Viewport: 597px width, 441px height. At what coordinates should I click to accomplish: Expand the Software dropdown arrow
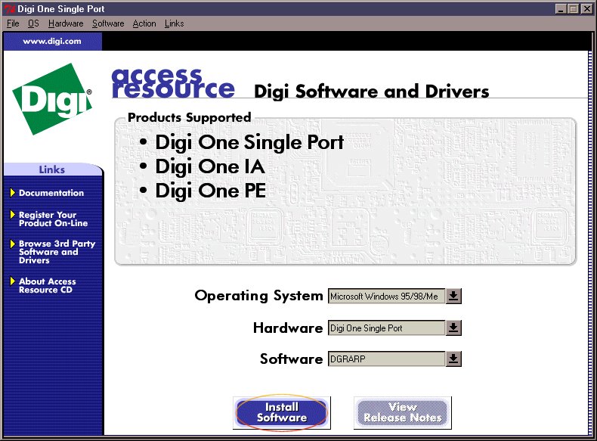[453, 359]
